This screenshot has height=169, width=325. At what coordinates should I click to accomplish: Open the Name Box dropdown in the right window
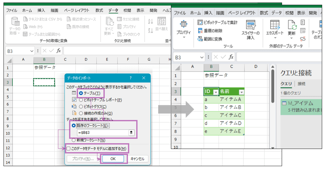[x=202, y=57]
